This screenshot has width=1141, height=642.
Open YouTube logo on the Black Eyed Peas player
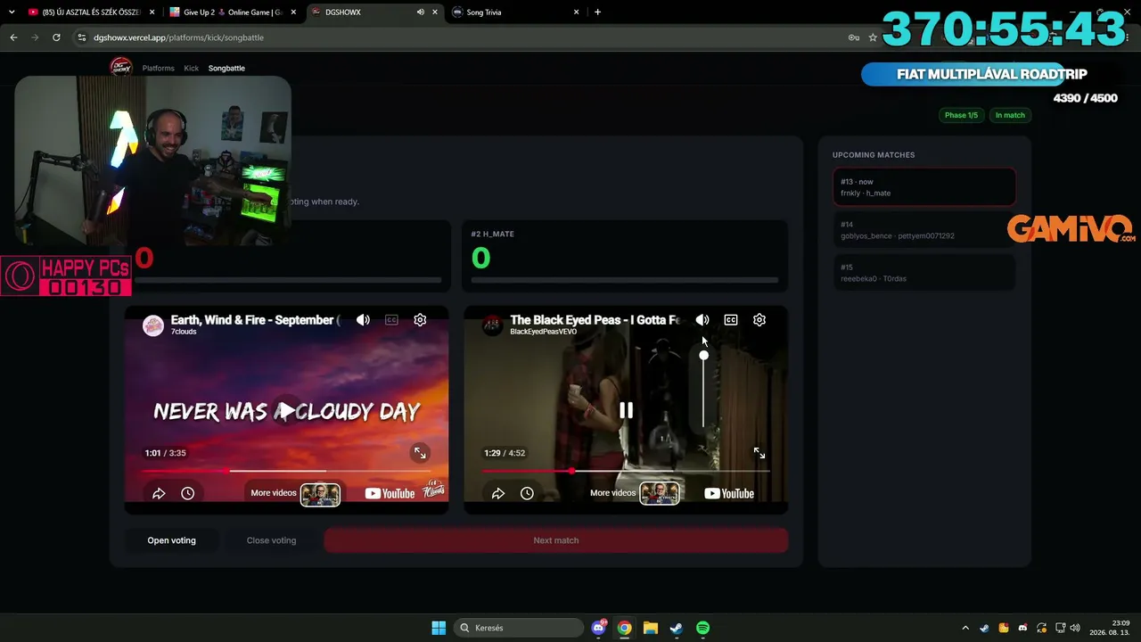pos(729,493)
